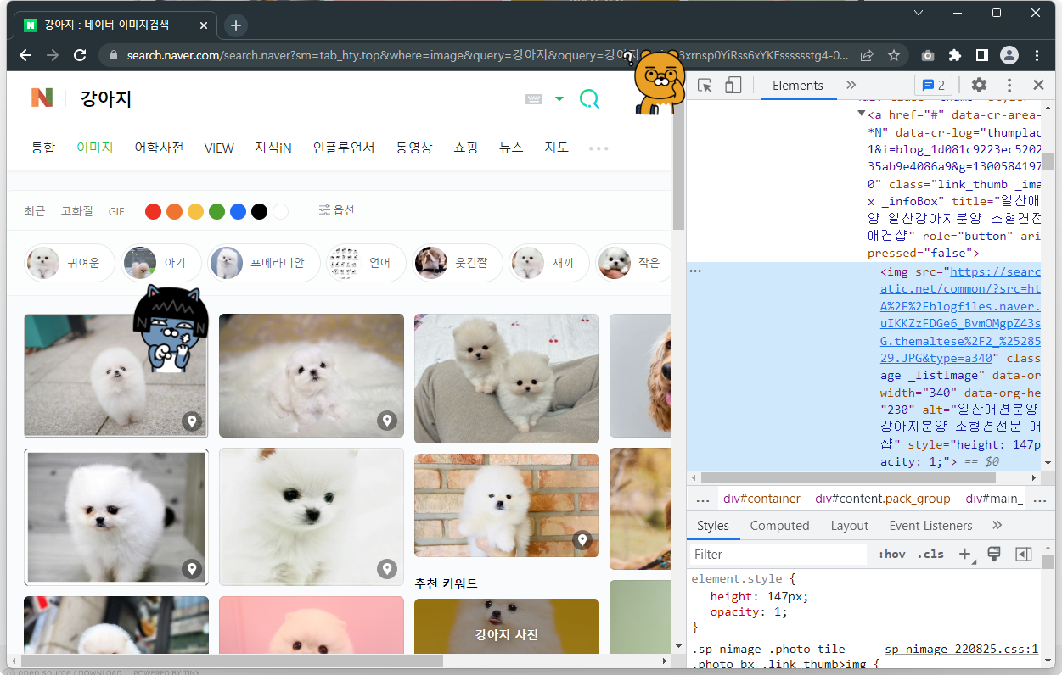This screenshot has height=675, width=1062.
Task: Open the white Pomeranian puppy thumbnail
Action: [116, 376]
